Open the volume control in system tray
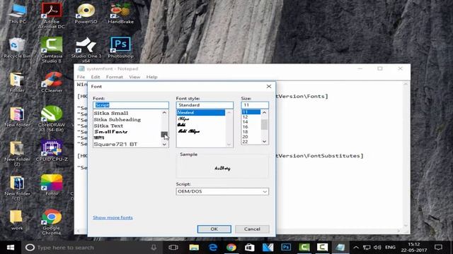 pyautogui.click(x=377, y=248)
